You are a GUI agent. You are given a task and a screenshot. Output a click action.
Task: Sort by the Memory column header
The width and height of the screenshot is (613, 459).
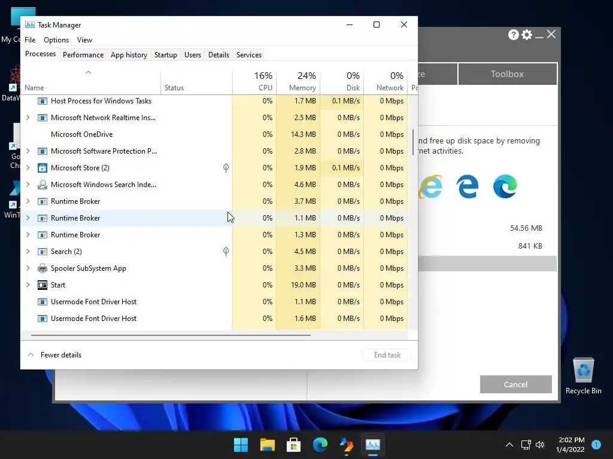[298, 81]
